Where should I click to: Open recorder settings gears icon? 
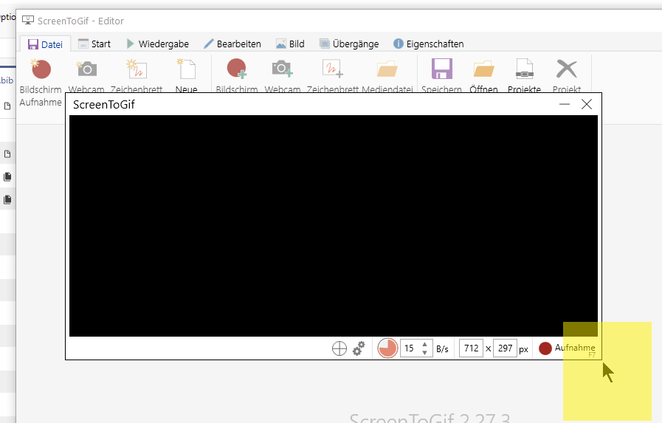[359, 348]
